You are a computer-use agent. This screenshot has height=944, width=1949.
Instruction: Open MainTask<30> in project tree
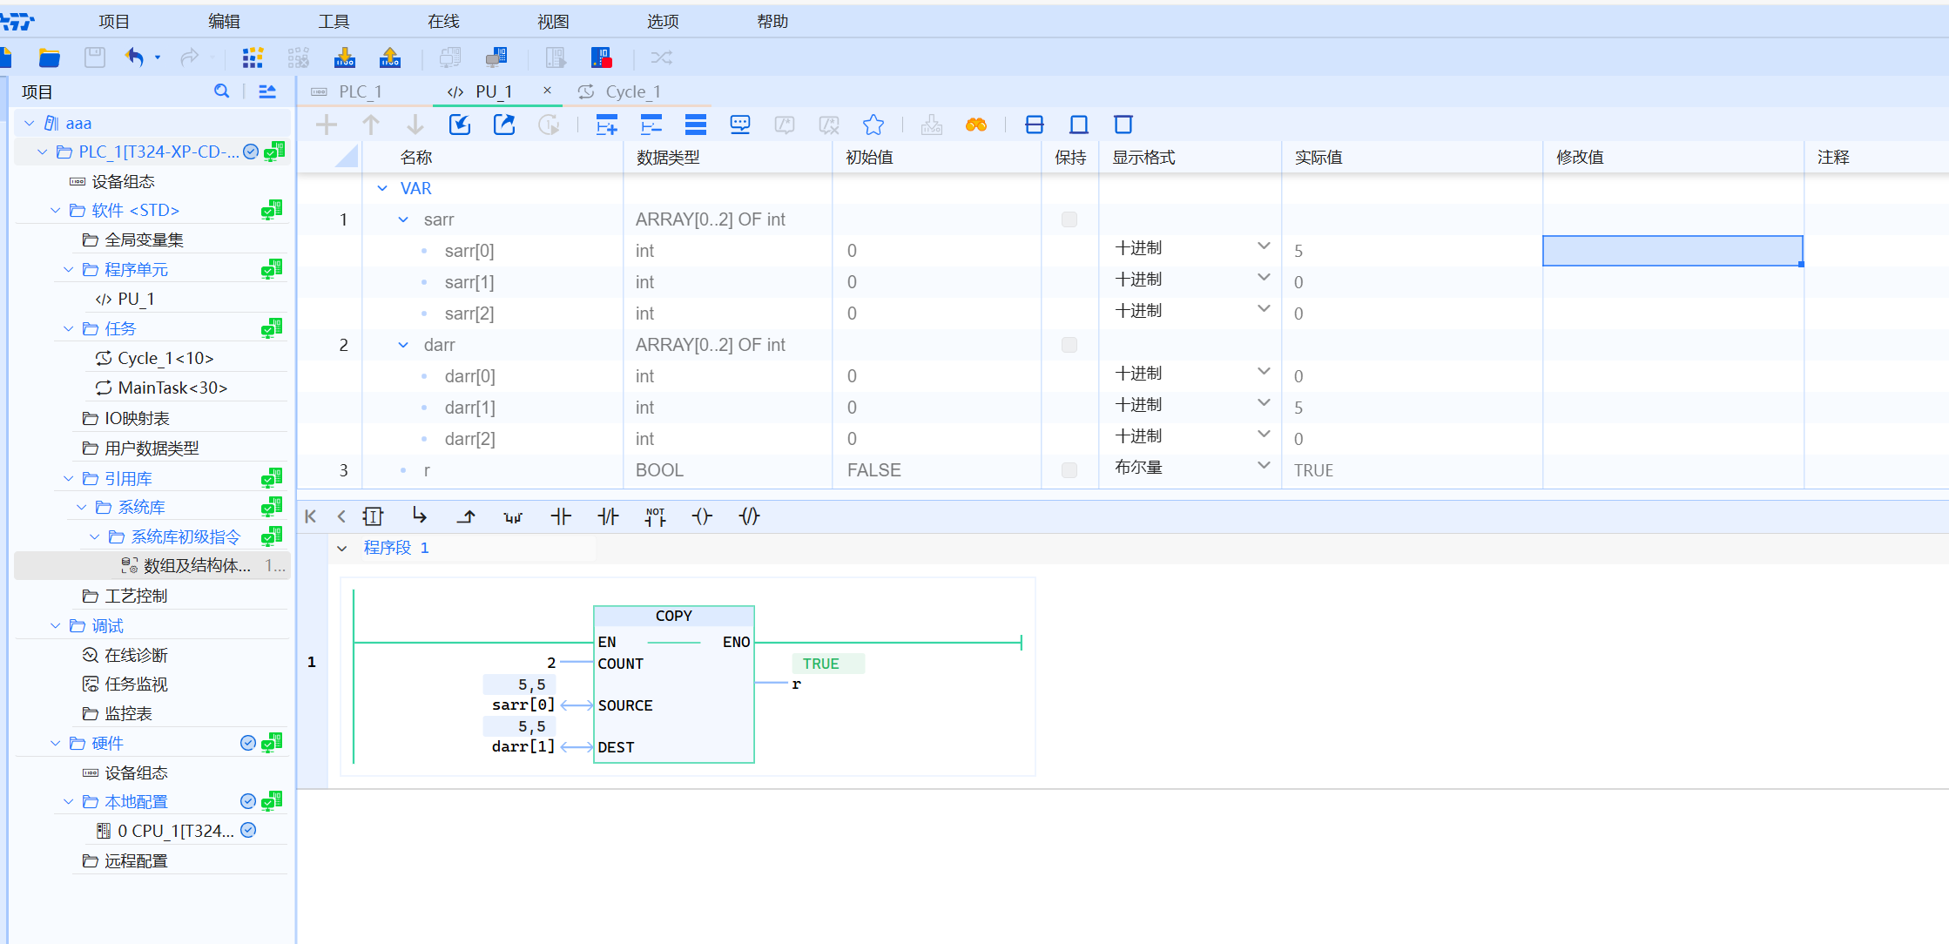(172, 388)
